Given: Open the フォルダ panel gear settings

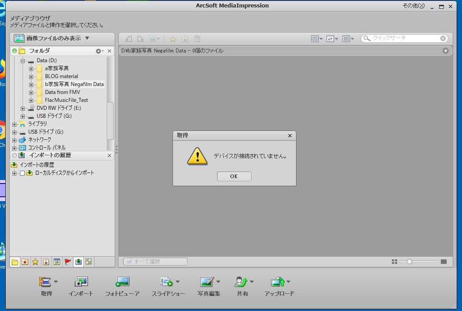Looking at the screenshot, I should (x=99, y=51).
